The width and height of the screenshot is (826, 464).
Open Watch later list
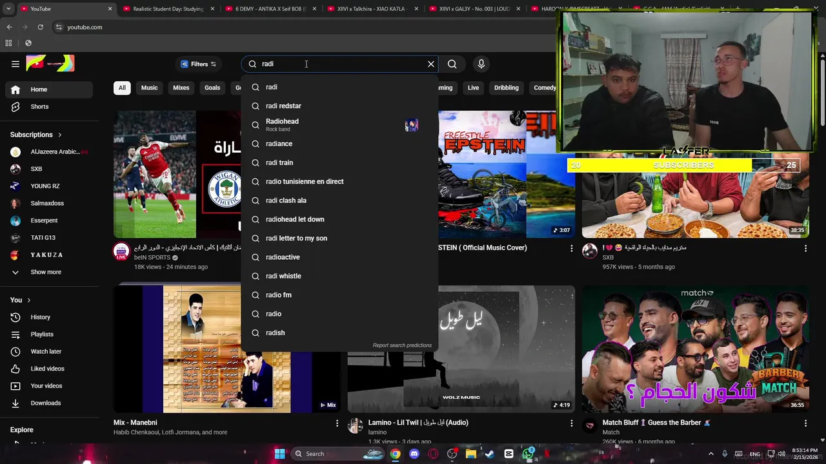[49, 351]
